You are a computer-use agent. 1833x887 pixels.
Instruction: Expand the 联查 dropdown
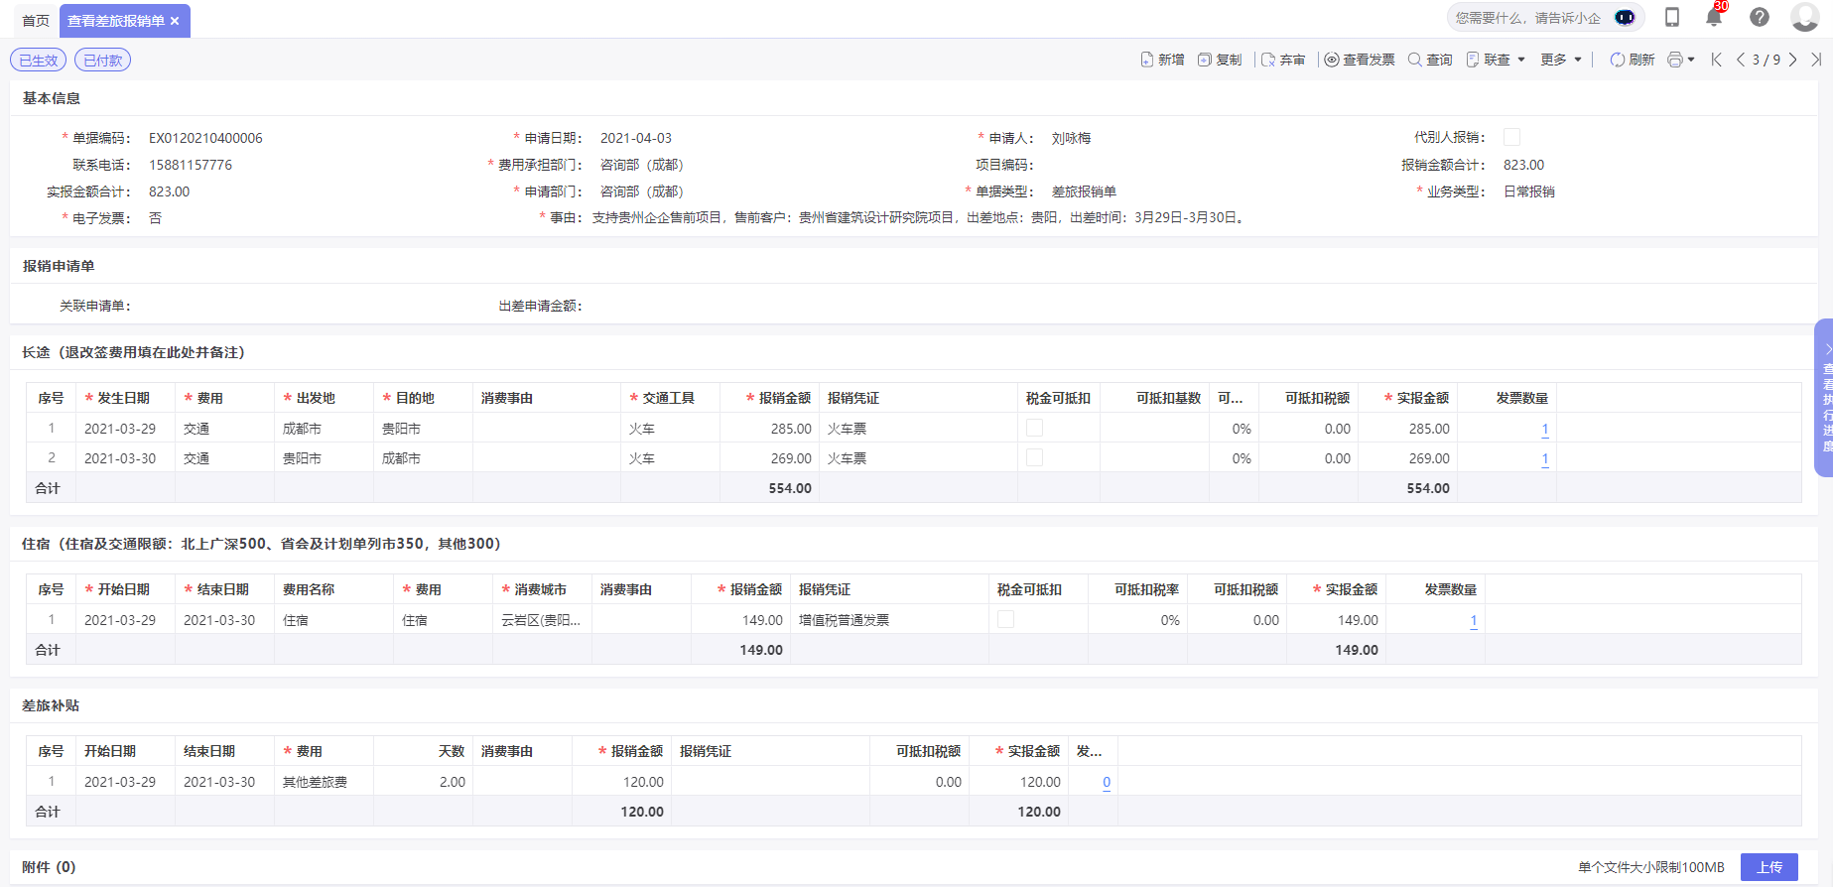tap(1497, 60)
